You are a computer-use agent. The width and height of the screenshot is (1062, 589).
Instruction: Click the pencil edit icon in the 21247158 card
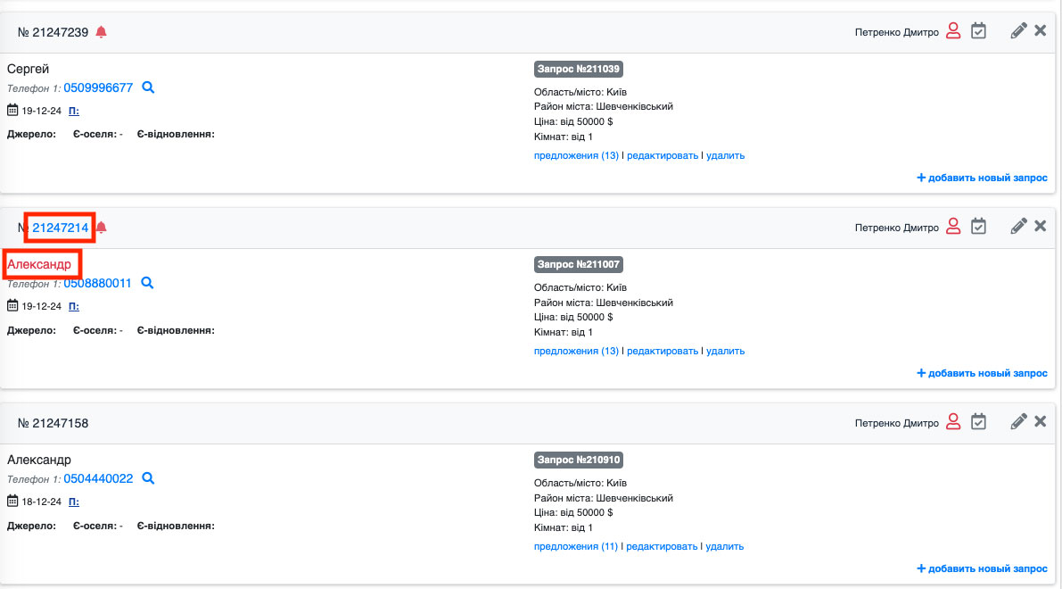(x=1018, y=421)
